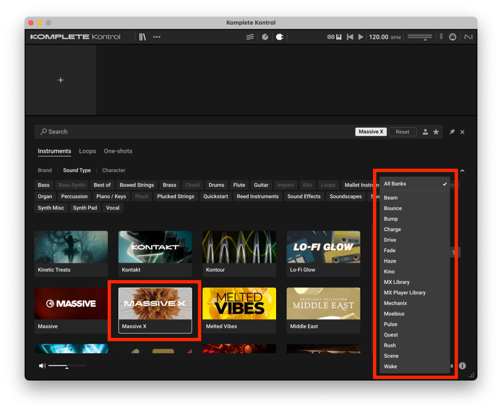Choose the Wake bank

coord(415,367)
